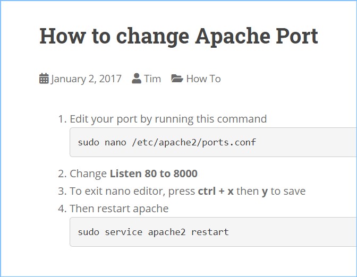Click the open folder category icon
Image resolution: width=357 pixels, height=277 pixels.
(177, 79)
